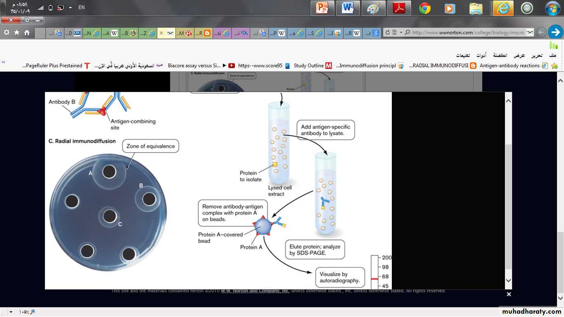Click the grey Back arrow button
The width and height of the screenshot is (564, 317).
click(541, 32)
